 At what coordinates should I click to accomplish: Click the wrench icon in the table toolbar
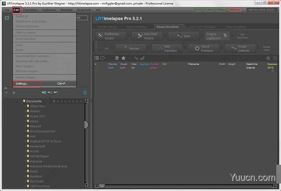[x=136, y=58]
